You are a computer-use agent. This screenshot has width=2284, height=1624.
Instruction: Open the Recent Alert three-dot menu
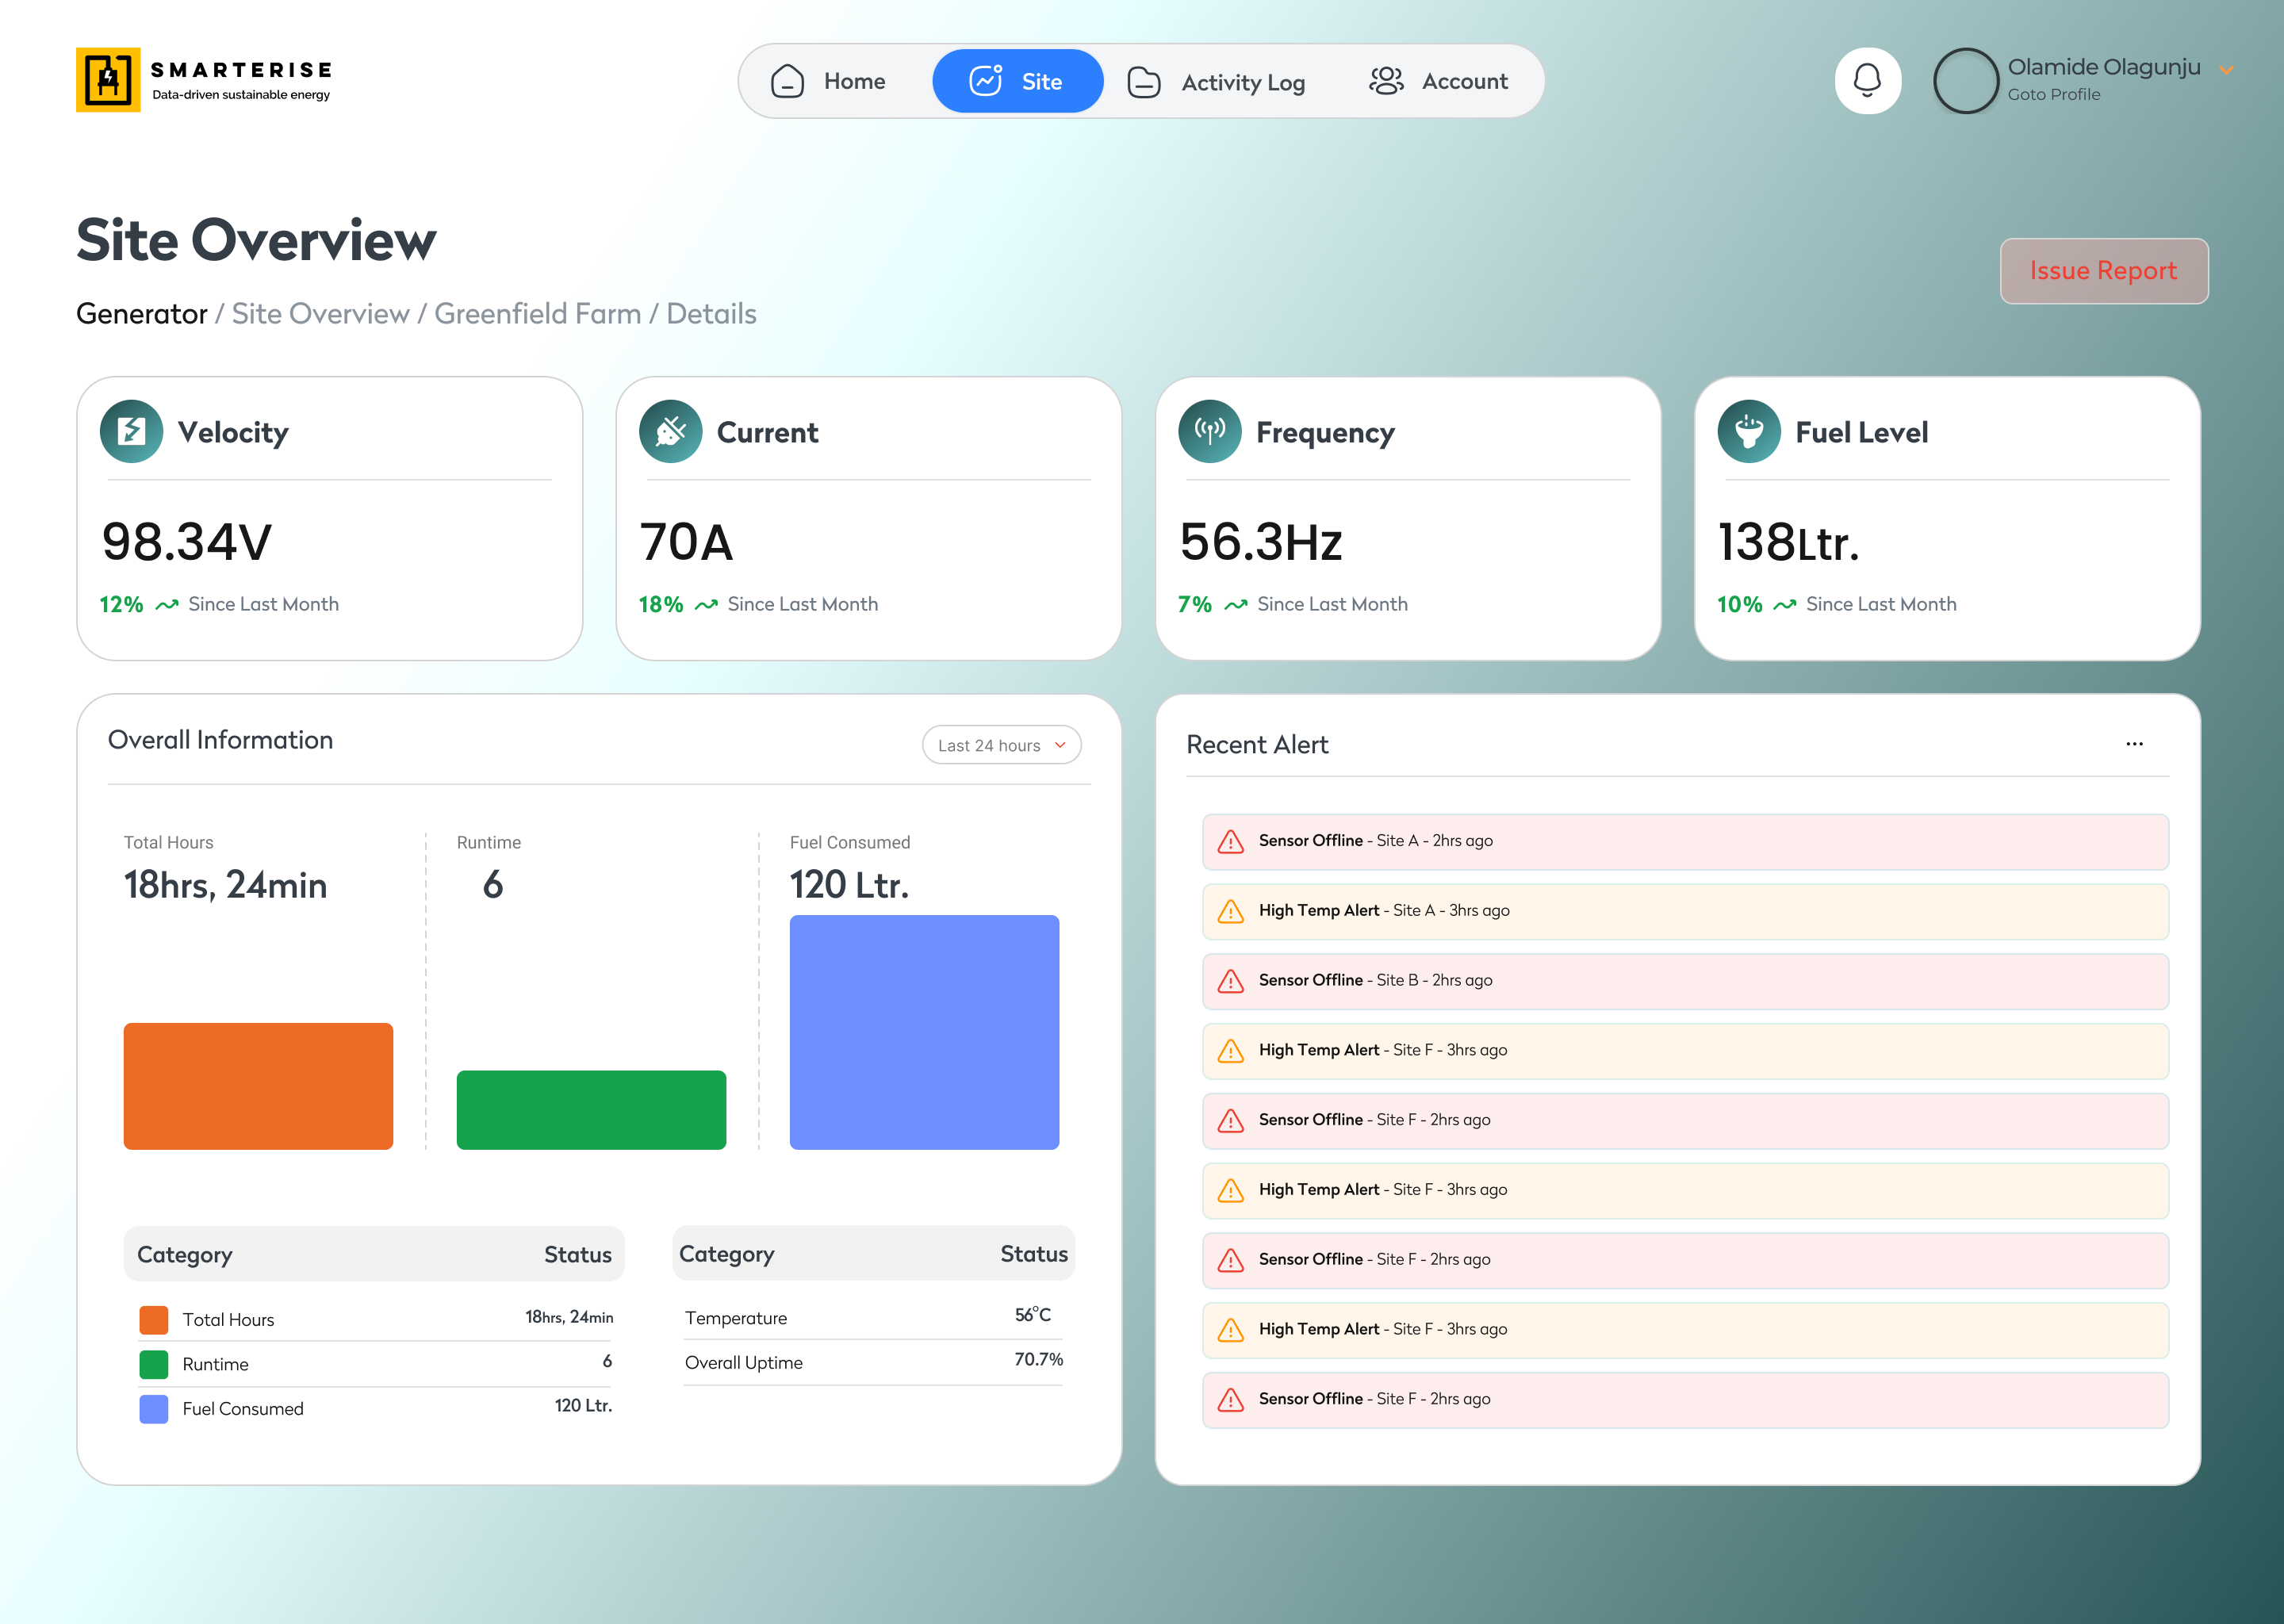coord(2134,744)
